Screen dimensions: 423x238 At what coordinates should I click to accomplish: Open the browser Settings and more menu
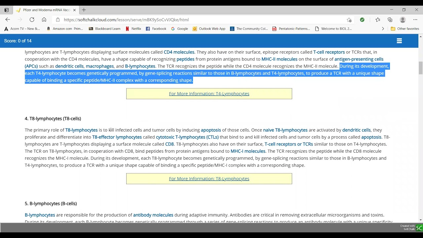[x=415, y=20]
